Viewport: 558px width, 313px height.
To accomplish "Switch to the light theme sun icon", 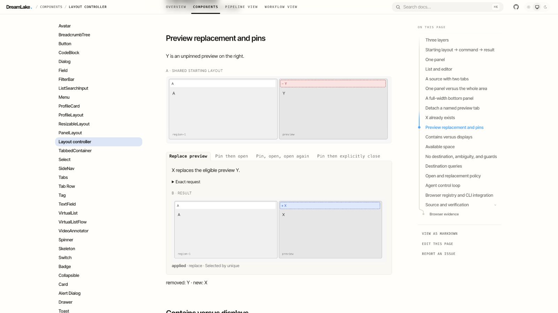I will tap(529, 7).
